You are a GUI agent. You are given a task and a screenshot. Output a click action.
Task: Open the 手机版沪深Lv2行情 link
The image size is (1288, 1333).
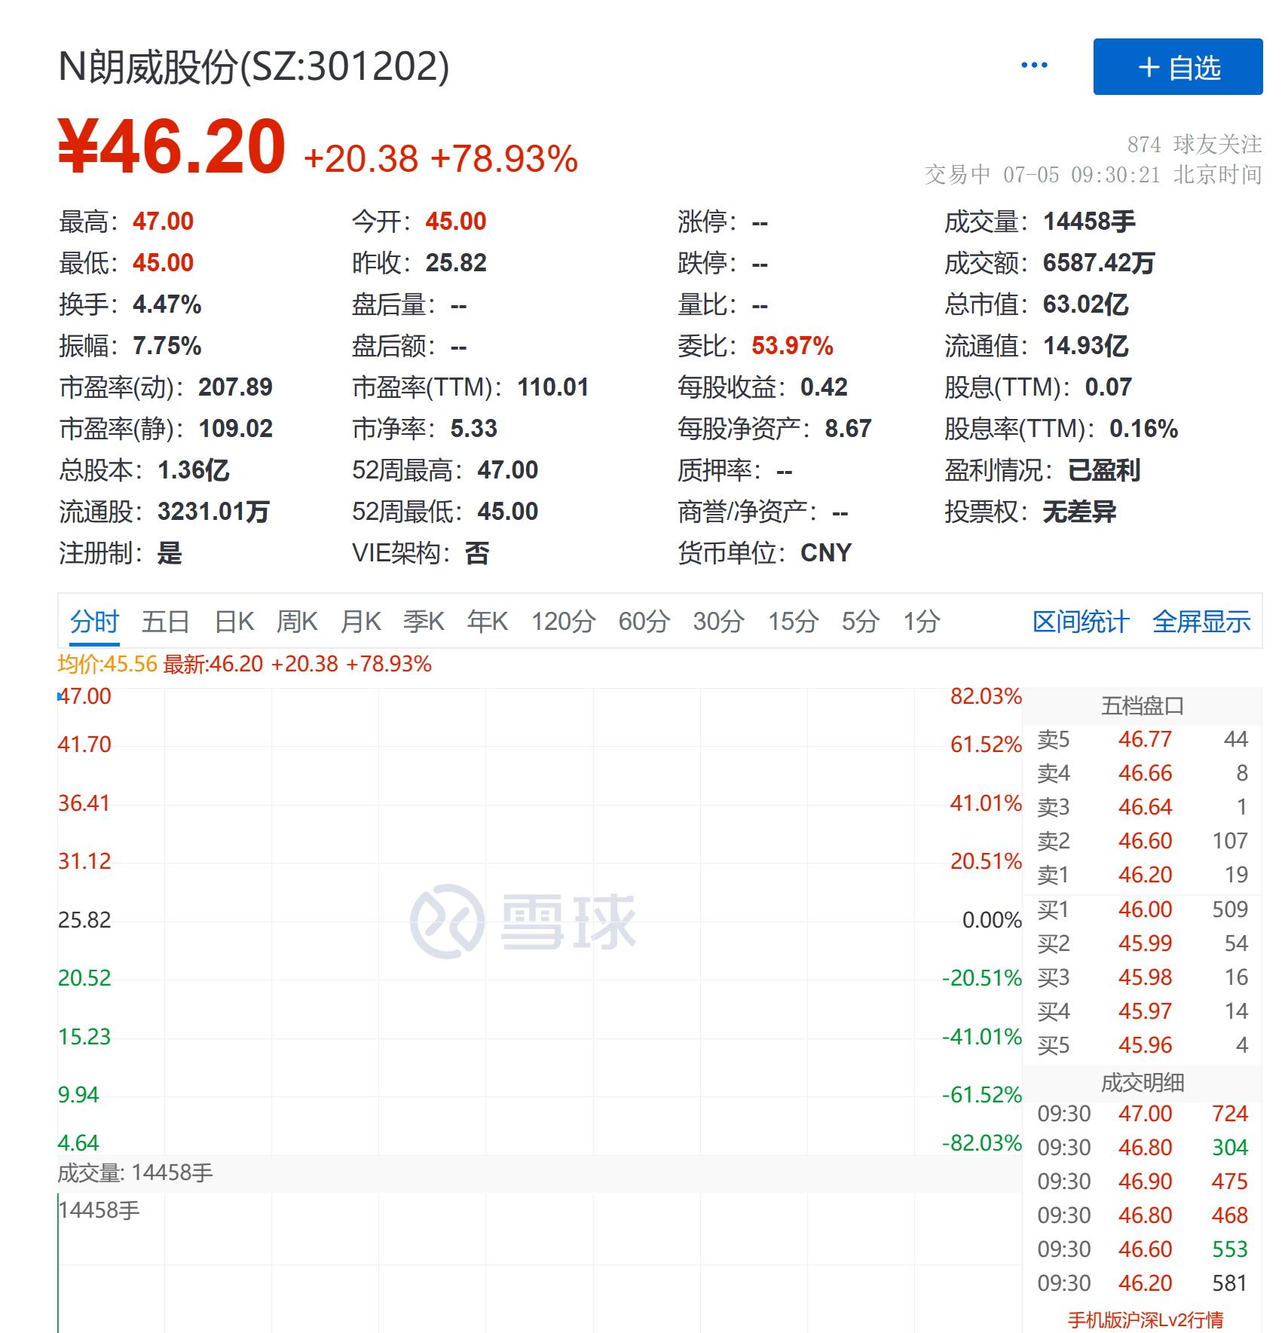click(x=1146, y=1319)
